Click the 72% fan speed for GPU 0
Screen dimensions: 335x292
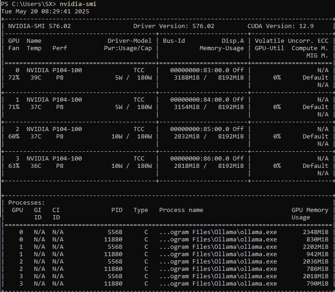click(14, 78)
